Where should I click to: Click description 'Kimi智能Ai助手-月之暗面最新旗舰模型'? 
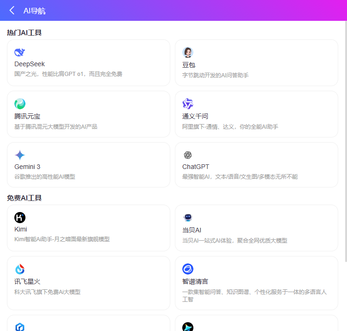coord(62,239)
